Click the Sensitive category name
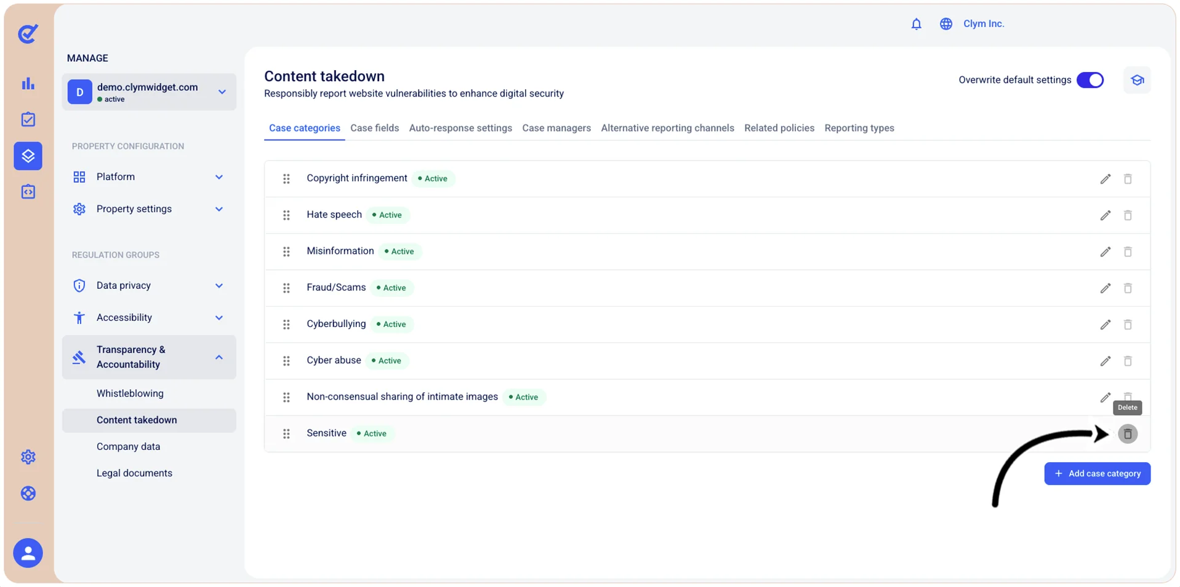 326,433
